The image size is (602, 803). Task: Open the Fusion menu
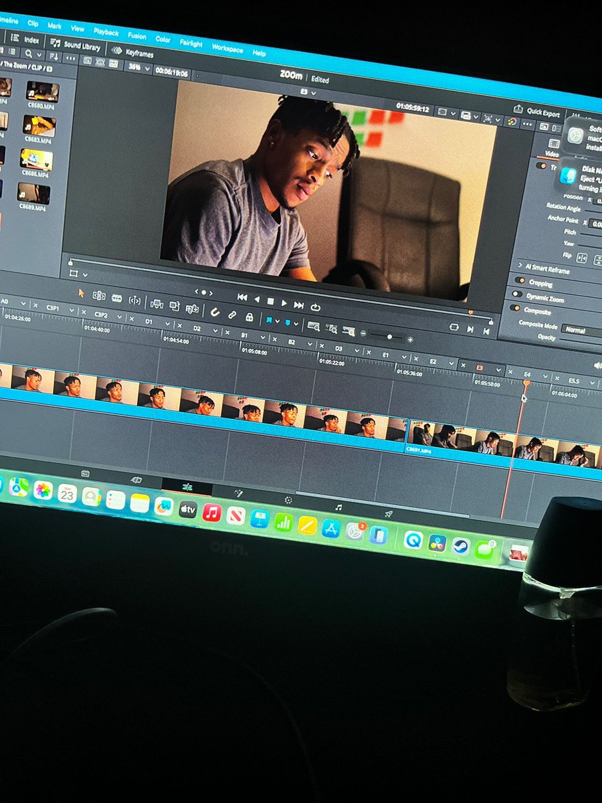click(x=136, y=36)
